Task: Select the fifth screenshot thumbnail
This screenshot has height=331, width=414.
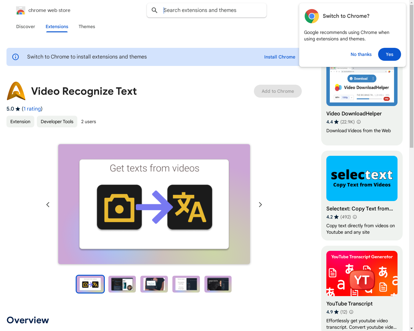Action: 218,284
